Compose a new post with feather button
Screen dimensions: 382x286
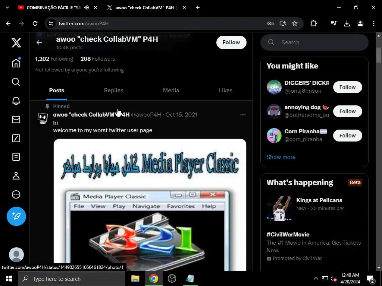coord(16,216)
